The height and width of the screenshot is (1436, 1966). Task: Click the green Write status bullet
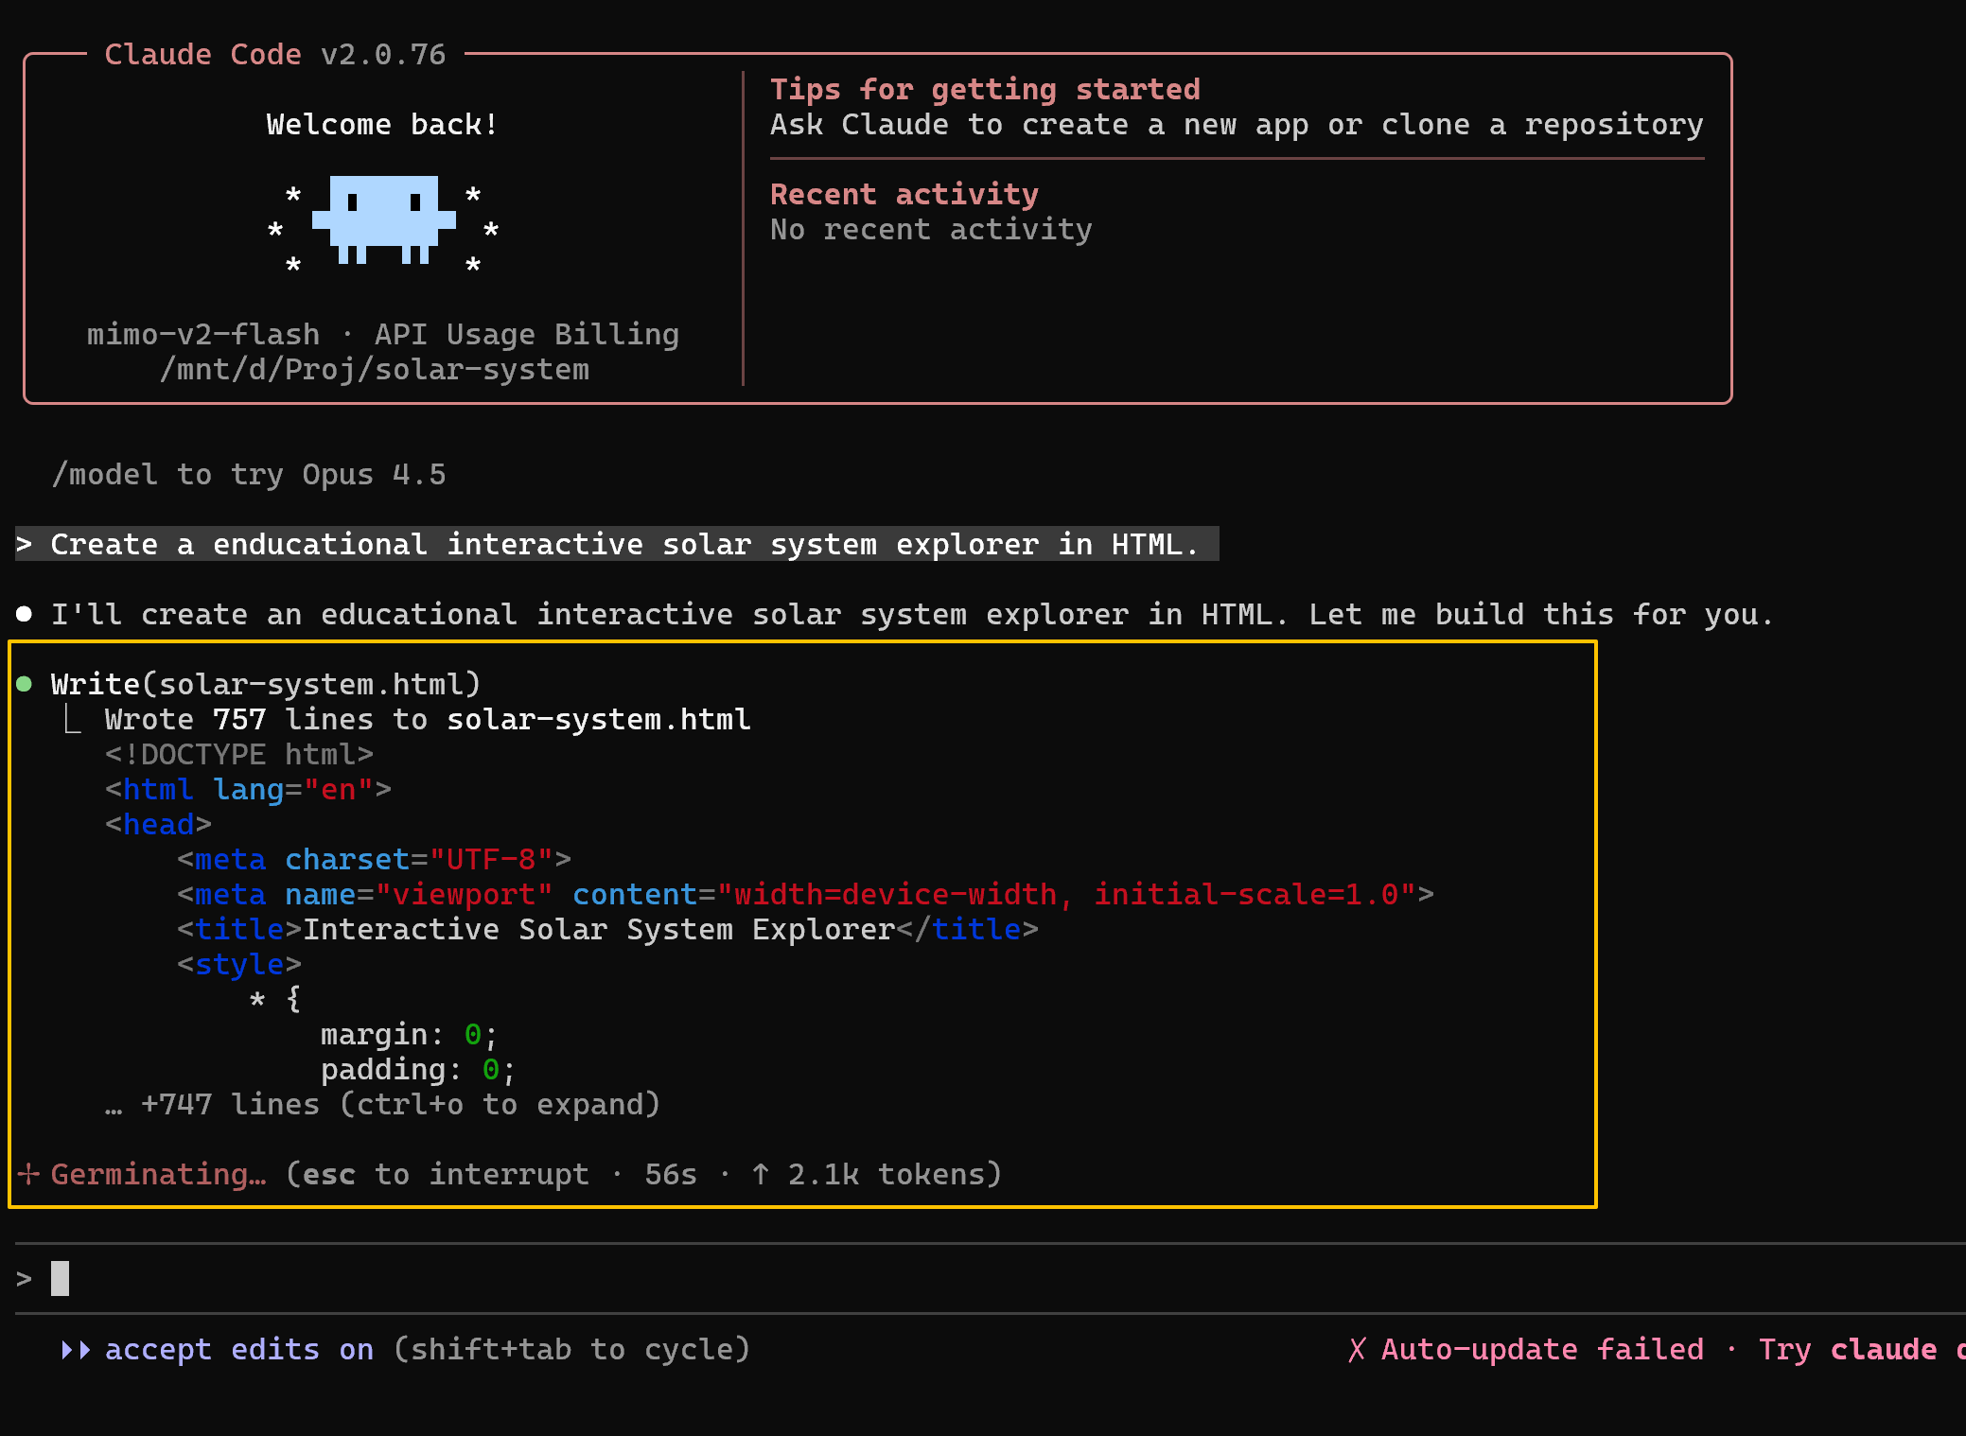(25, 684)
